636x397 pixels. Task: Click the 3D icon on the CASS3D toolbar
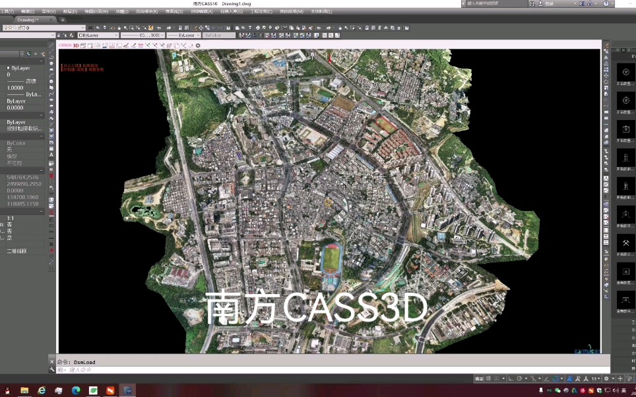coord(75,46)
